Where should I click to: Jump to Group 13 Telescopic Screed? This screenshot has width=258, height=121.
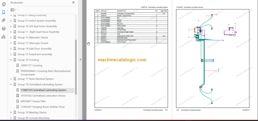point(33,43)
